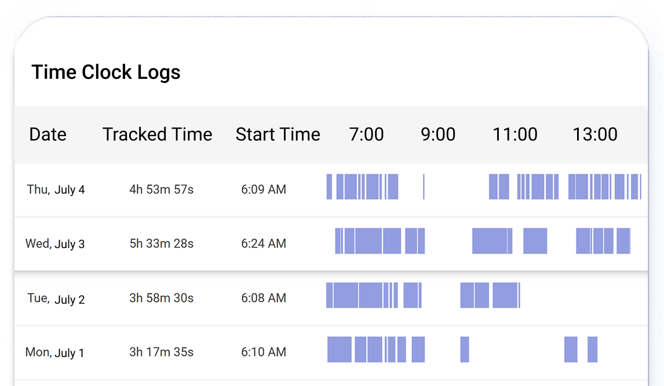Click tracked time 3h 58m 30s

click(161, 298)
